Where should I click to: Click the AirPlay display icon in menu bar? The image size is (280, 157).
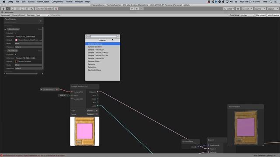(227, 2)
